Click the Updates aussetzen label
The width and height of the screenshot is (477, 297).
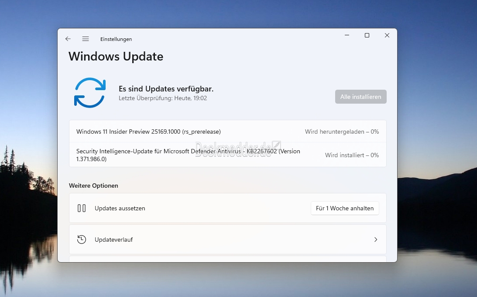point(120,208)
